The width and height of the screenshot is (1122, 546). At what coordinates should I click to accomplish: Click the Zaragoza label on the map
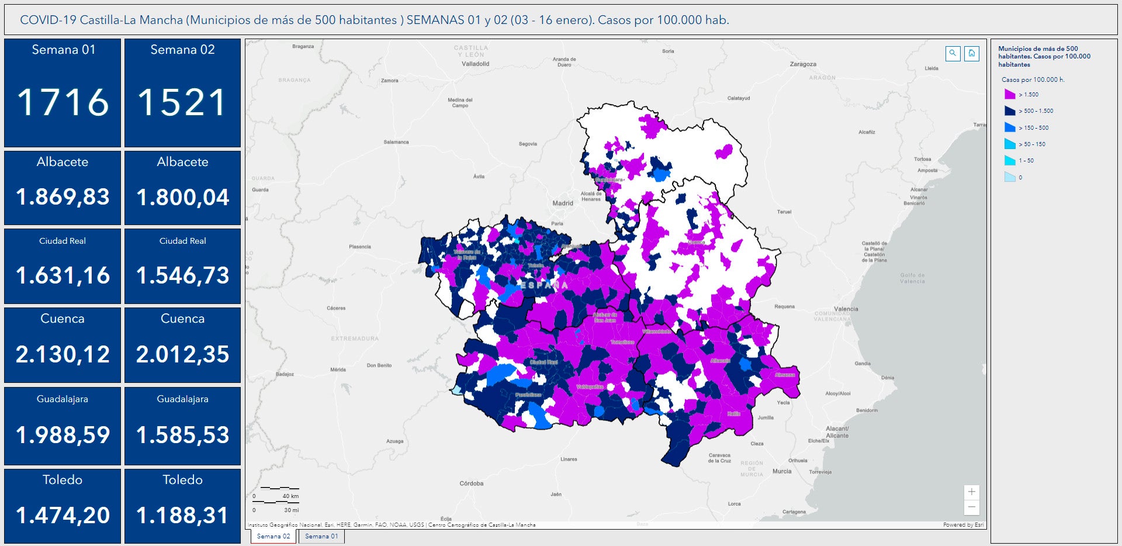[803, 64]
